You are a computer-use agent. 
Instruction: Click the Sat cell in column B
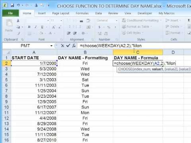(x=85, y=80)
